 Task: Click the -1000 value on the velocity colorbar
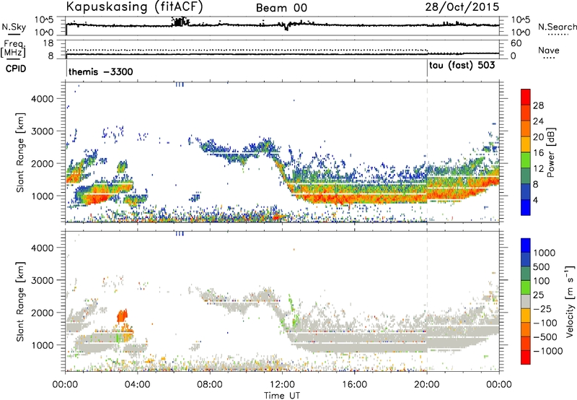(x=548, y=351)
